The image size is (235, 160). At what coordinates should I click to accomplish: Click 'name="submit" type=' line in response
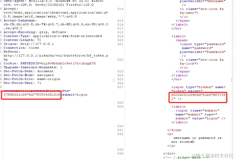tap(196, 114)
